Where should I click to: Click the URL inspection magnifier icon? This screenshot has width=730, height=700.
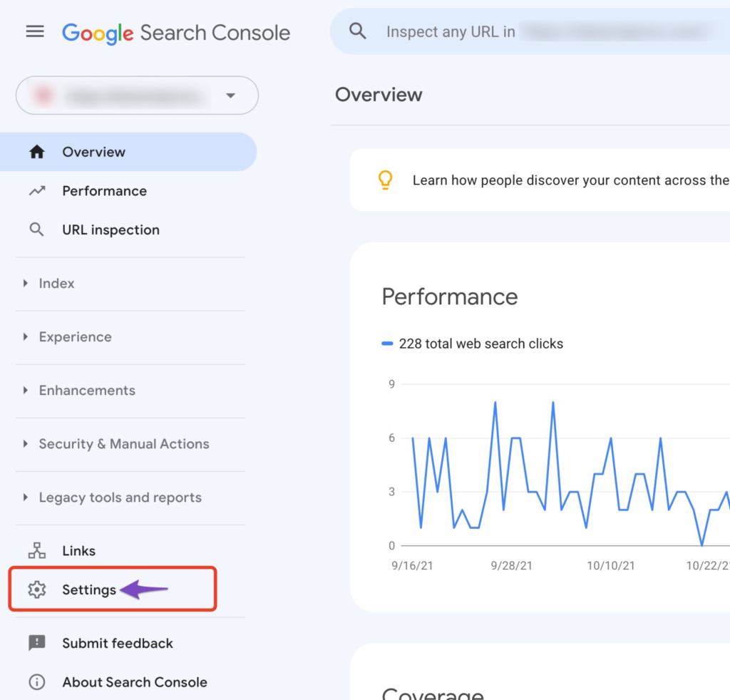point(37,230)
